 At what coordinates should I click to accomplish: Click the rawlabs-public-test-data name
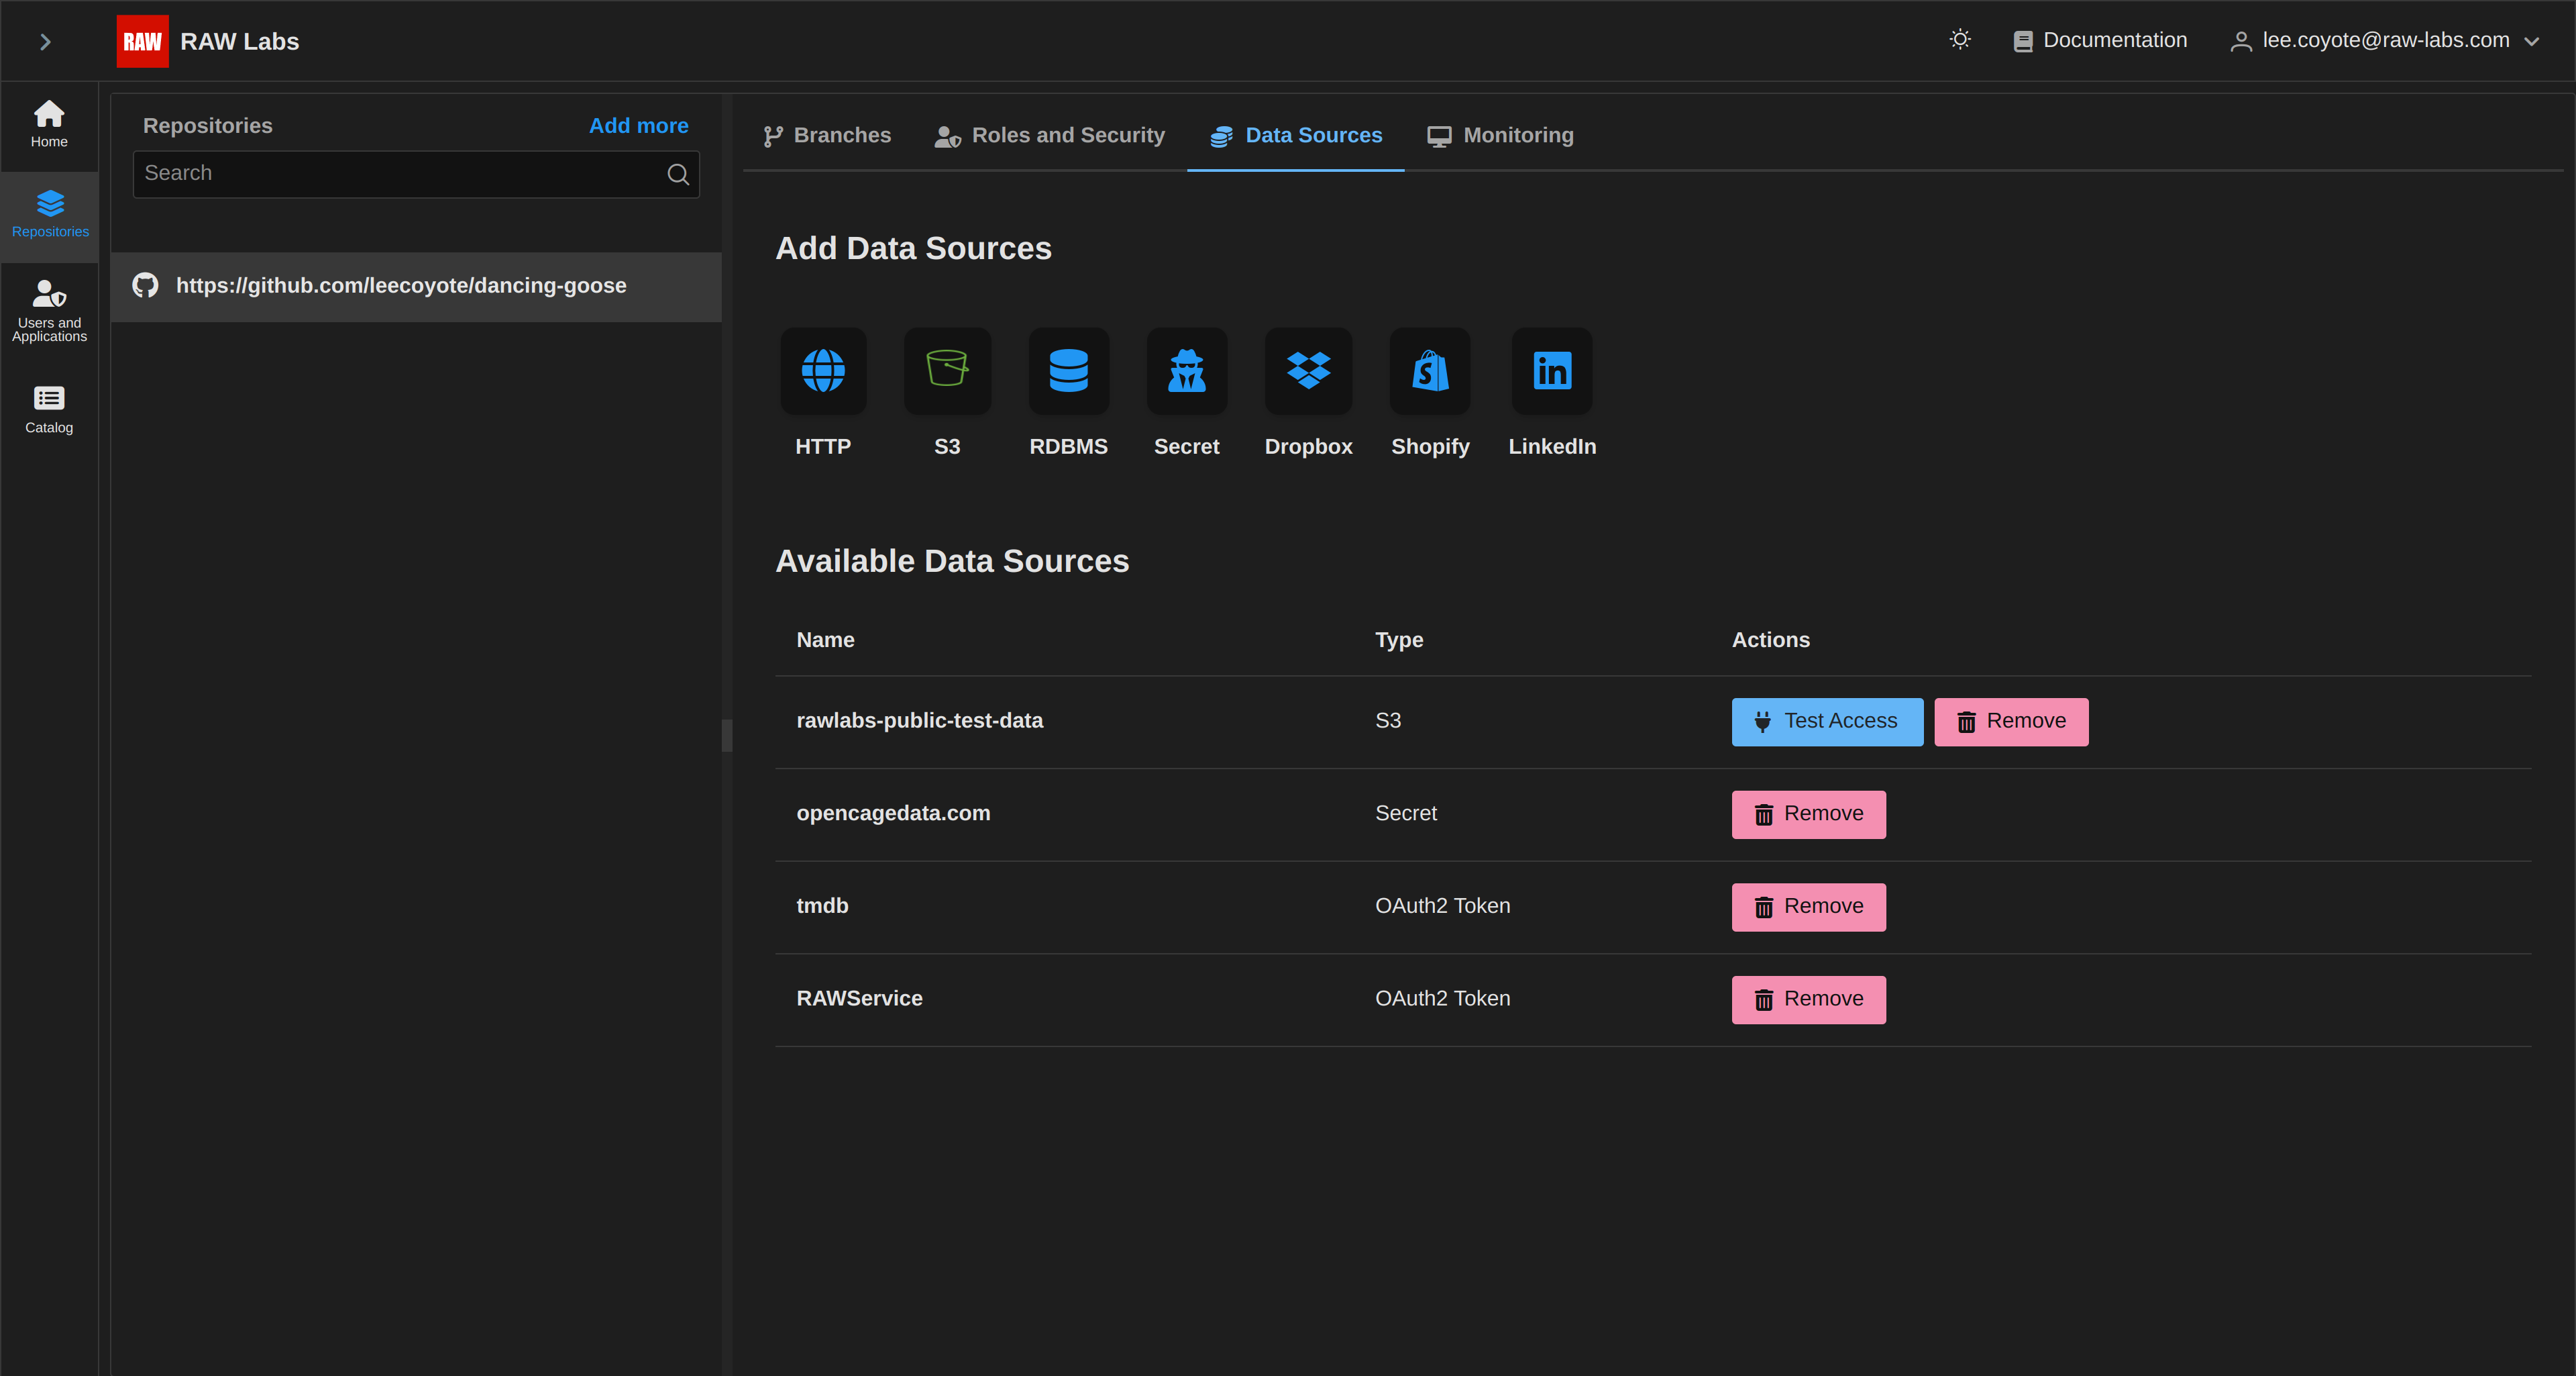coord(919,720)
